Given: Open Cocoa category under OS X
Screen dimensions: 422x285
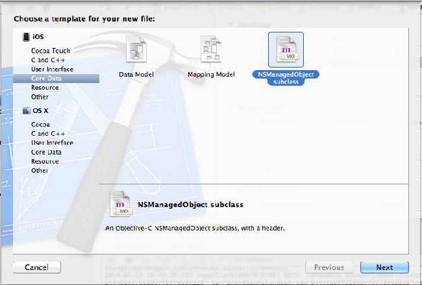Looking at the screenshot, I should 40,125.
